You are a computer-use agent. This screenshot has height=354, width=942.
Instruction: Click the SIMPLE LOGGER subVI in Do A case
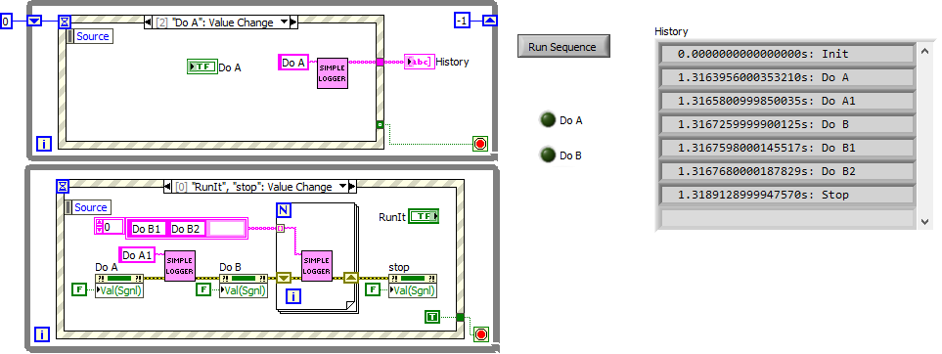pyautogui.click(x=333, y=73)
